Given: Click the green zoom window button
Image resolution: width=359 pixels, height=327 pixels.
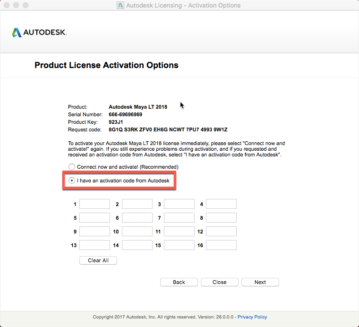Looking at the screenshot, I should [x=26, y=5].
